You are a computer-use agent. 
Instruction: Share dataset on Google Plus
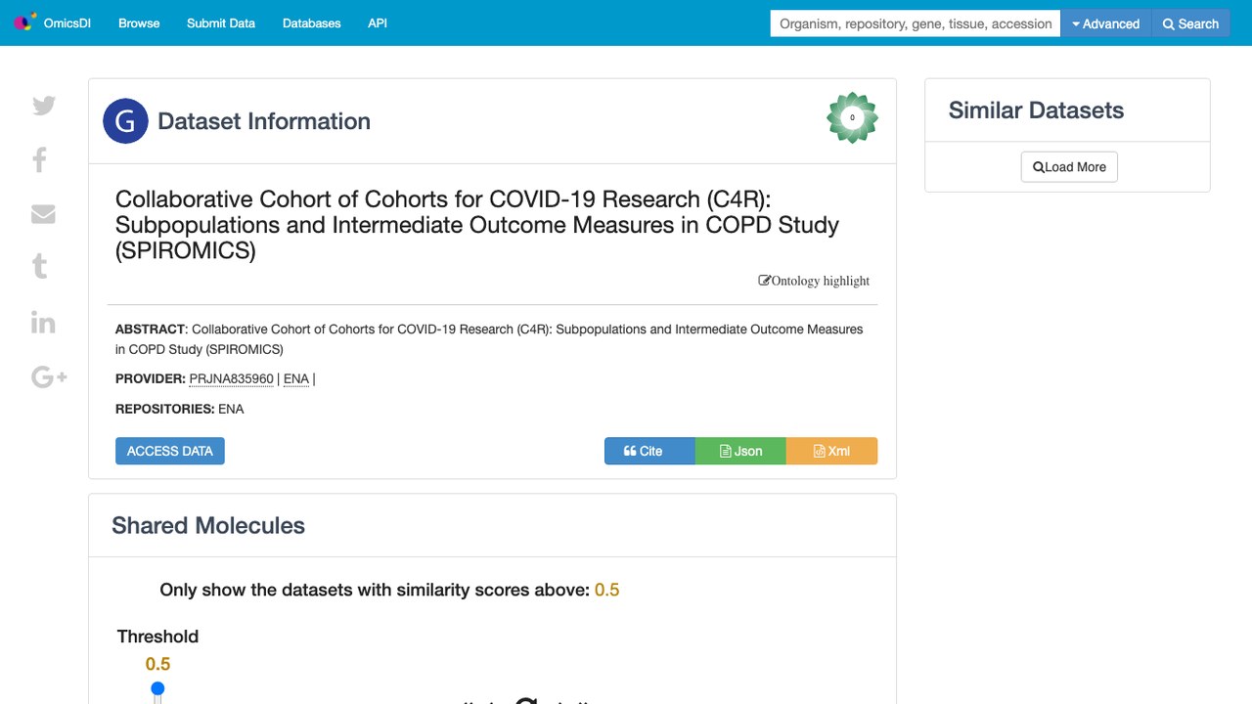[x=49, y=376]
